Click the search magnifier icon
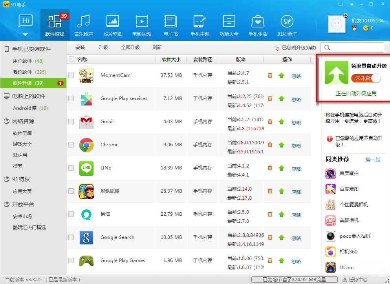The height and width of the screenshot is (284, 390). click(x=327, y=47)
